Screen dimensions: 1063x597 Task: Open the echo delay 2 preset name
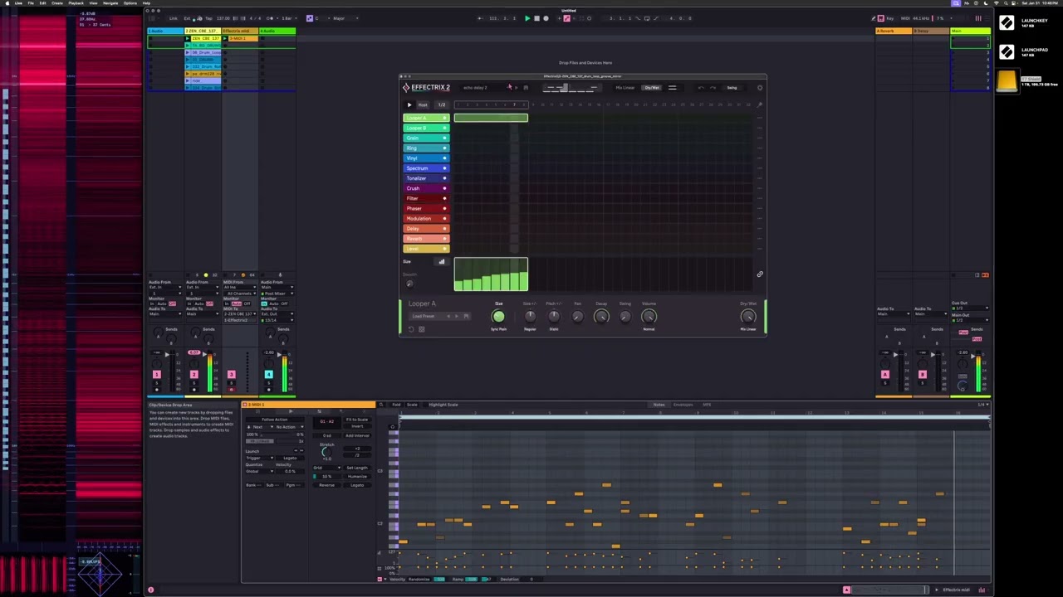(475, 88)
